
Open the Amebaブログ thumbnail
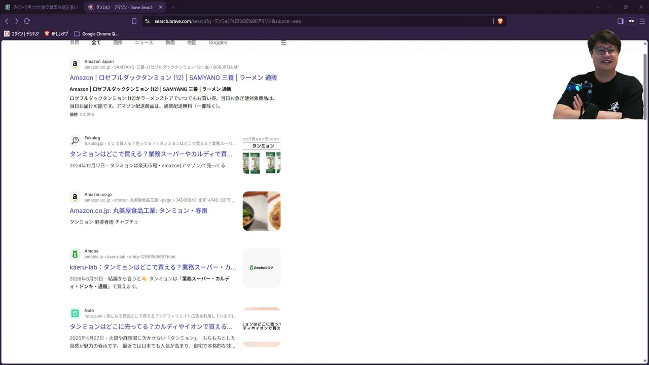pos(262,268)
